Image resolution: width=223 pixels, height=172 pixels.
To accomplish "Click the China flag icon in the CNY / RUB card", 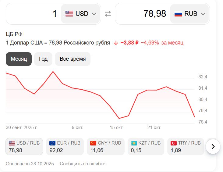I will [93, 143].
